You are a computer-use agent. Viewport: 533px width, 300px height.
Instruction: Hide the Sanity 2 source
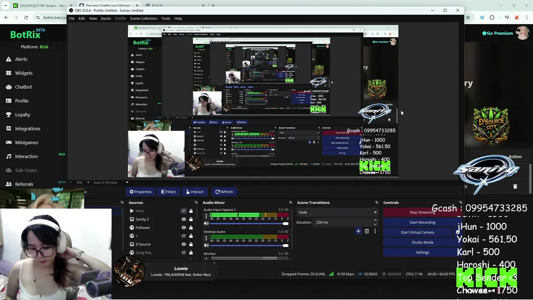(184, 219)
